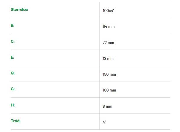The height and width of the screenshot is (132, 180).
Task: Click the 13 mm value
Action: tap(108, 58)
